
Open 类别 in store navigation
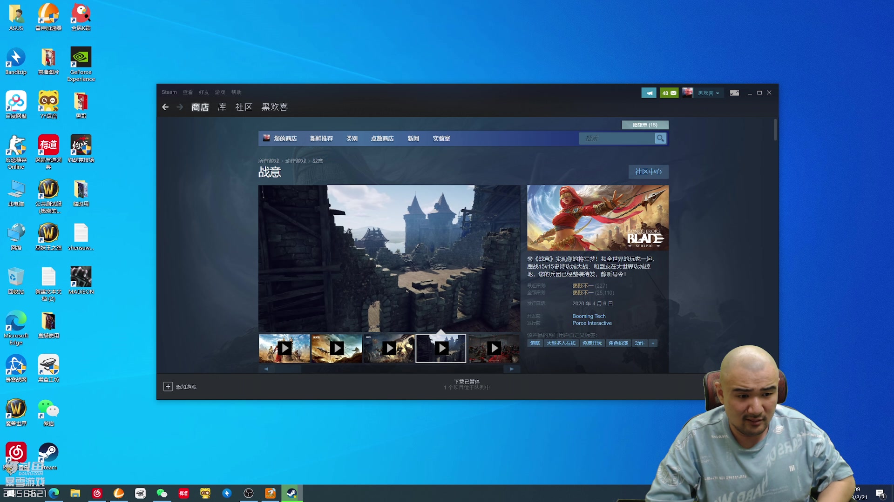[352, 139]
